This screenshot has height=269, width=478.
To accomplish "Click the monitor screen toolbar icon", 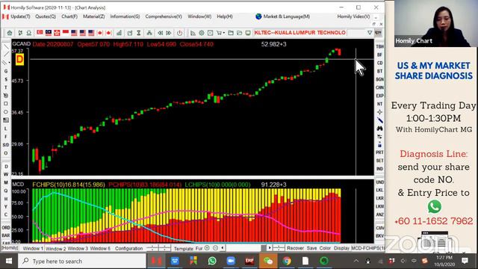I will tap(248, 33).
